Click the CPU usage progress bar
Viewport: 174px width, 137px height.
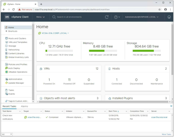pyautogui.click(x=59, y=51)
